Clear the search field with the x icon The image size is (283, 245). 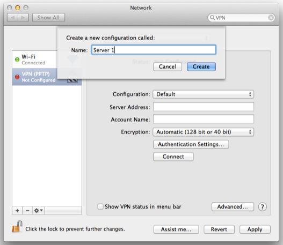point(271,18)
